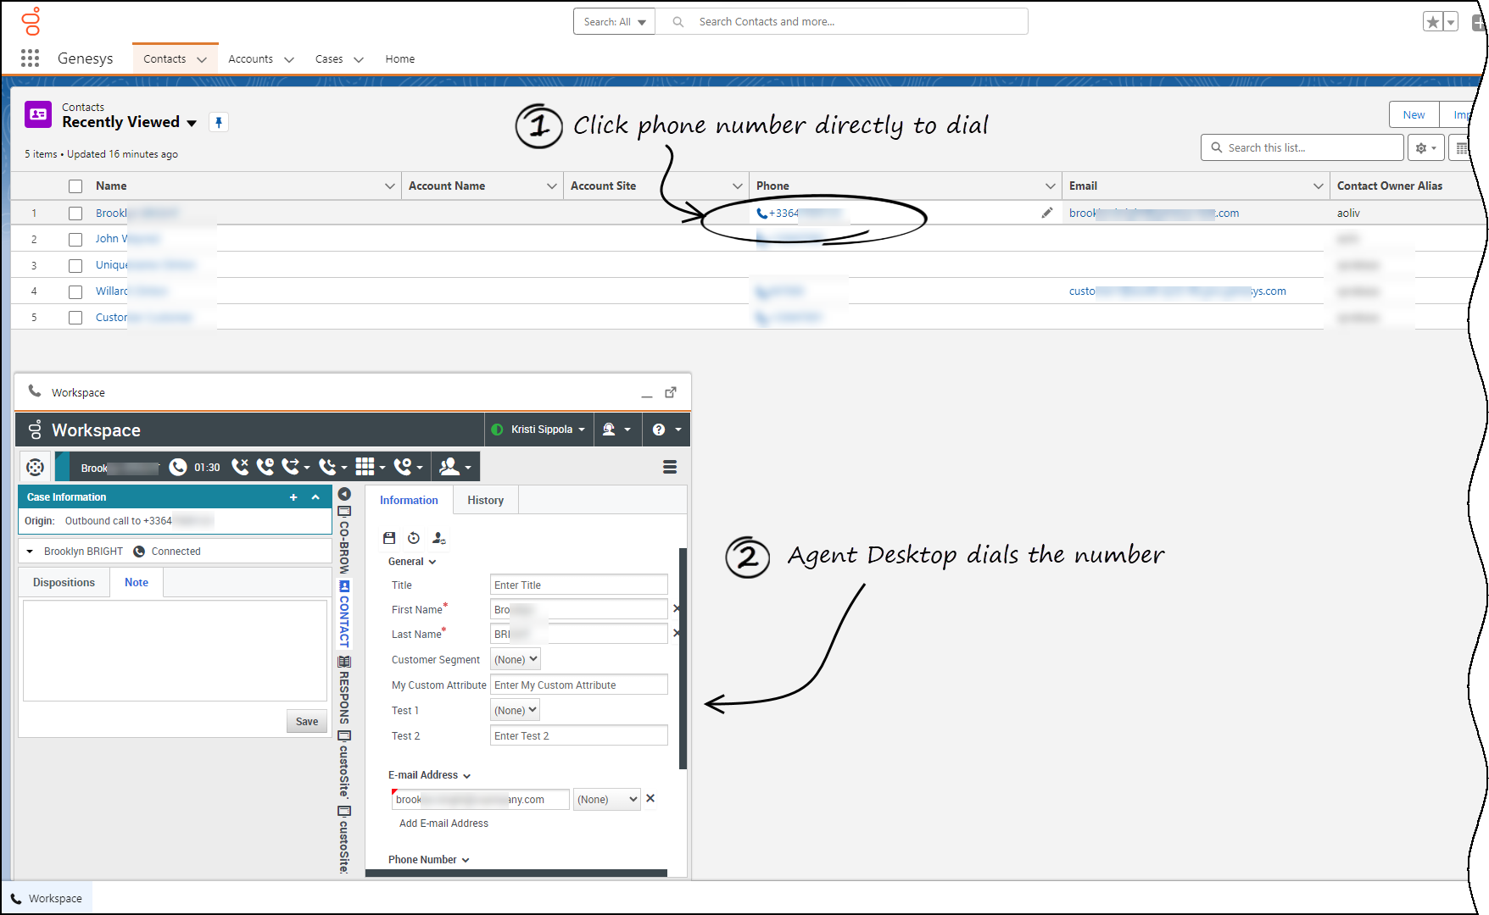1489x915 pixels.
Task: Pin the Recently Viewed list
Action: coord(219,122)
